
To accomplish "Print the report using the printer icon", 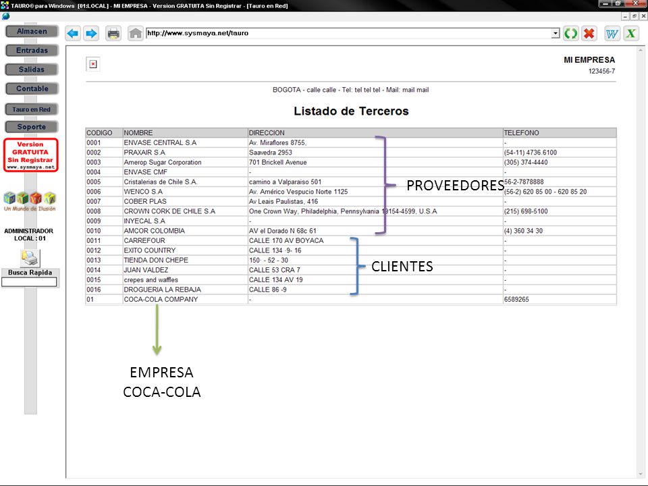I will point(113,33).
